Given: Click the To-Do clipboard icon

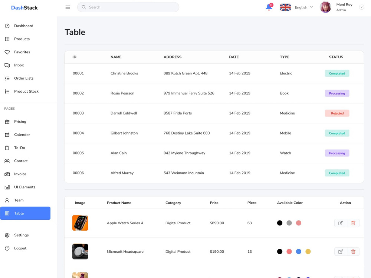Looking at the screenshot, I should (7, 148).
